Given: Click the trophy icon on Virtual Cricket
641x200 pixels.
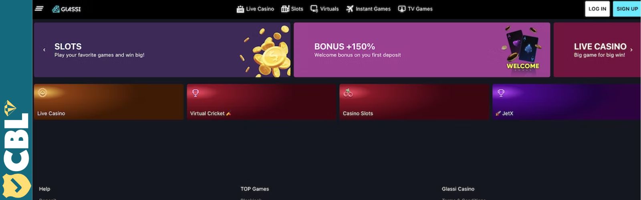Looking at the screenshot, I should pyautogui.click(x=196, y=93).
